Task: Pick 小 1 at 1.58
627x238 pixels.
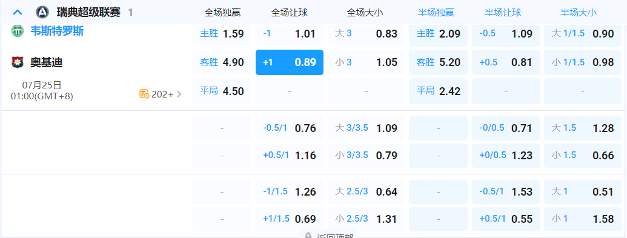Action: tap(583, 219)
